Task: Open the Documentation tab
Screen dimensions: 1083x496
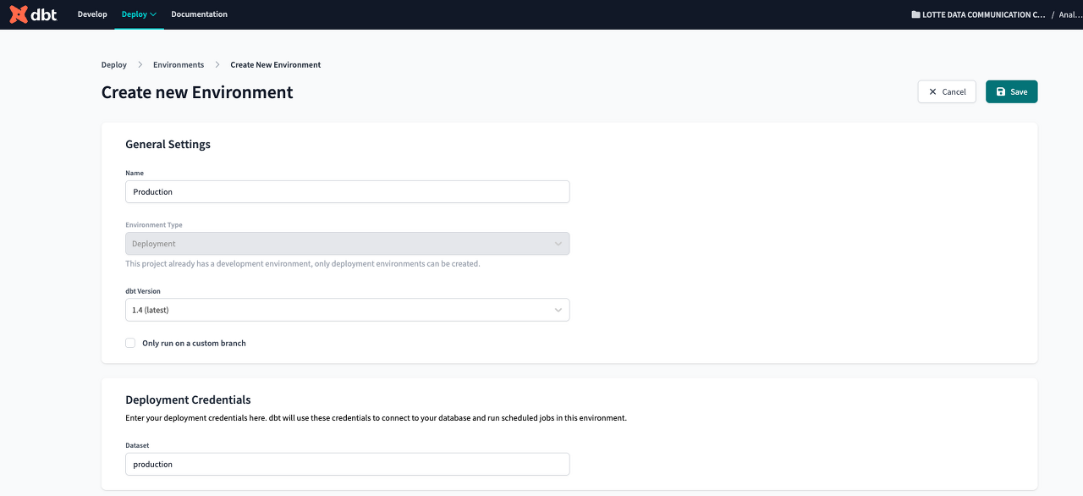Action: pyautogui.click(x=199, y=14)
